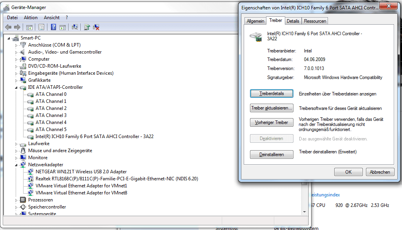402x230 pixels.
Task: Click the Audio-, Video- und Gamecontroller speaker icon
Action: pos(23,52)
